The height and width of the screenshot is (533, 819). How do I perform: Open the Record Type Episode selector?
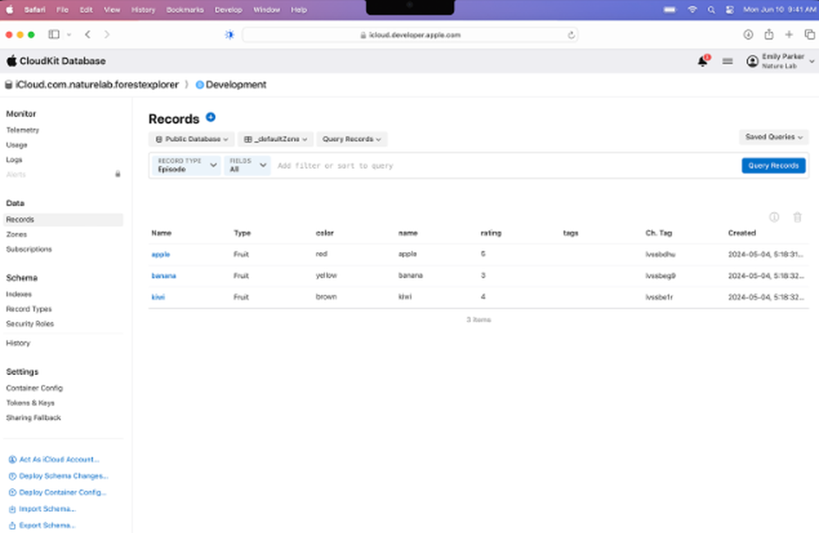(187, 165)
